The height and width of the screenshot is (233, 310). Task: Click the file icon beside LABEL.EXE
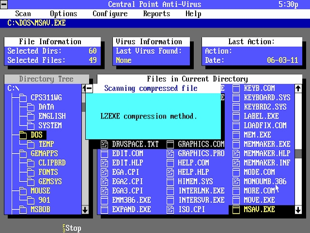pyautogui.click(x=236, y=116)
